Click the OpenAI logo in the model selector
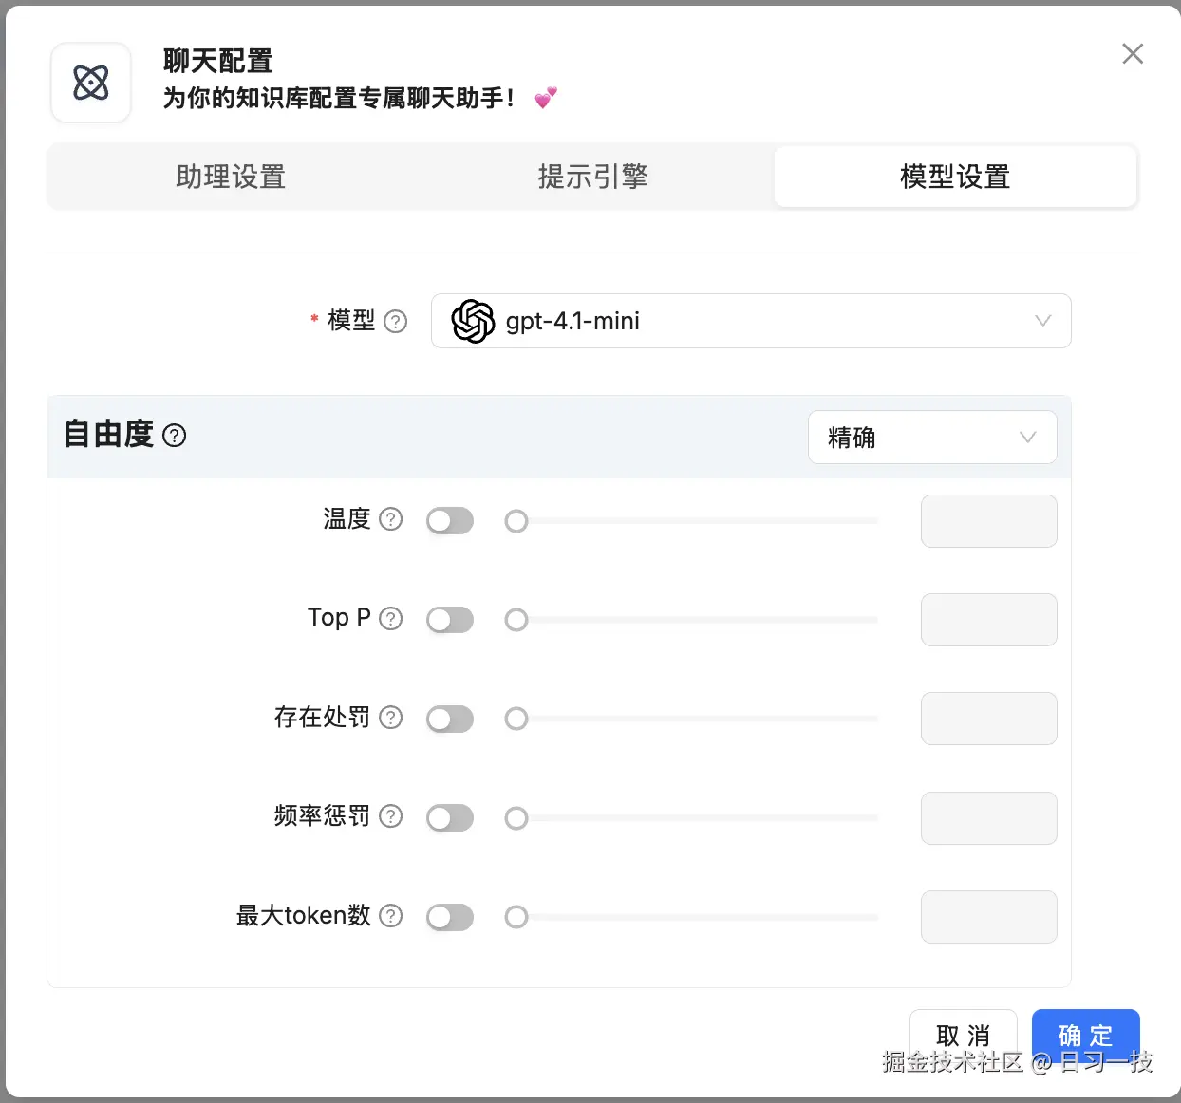 (473, 321)
